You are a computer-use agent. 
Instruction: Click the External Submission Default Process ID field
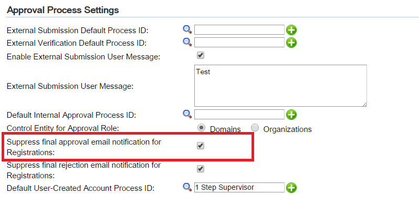pyautogui.click(x=239, y=30)
